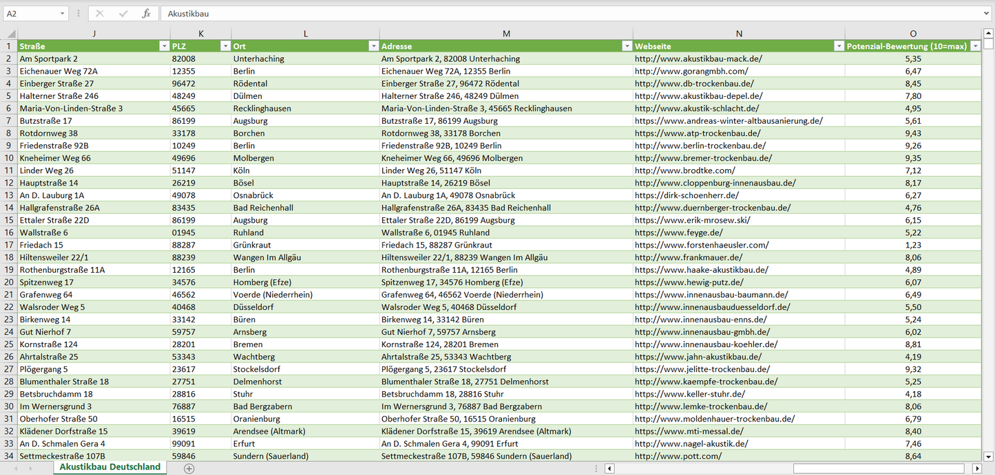Click the akustikbau-mack.de website cell
This screenshot has height=475, width=995.
click(x=698, y=59)
